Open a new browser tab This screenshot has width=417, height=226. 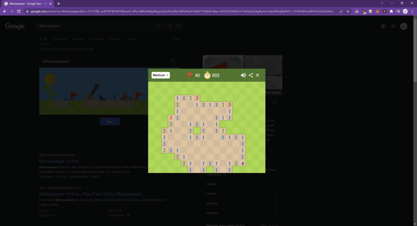click(x=59, y=4)
